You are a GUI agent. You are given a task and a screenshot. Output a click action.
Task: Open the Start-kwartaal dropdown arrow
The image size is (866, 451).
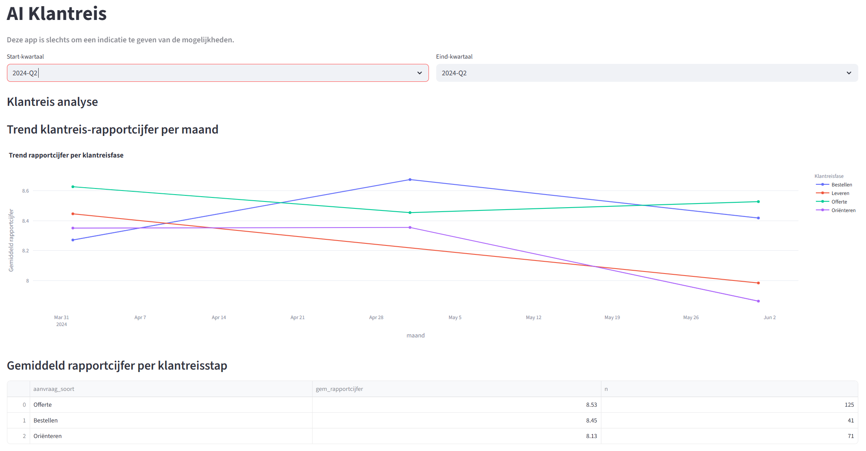pos(420,73)
